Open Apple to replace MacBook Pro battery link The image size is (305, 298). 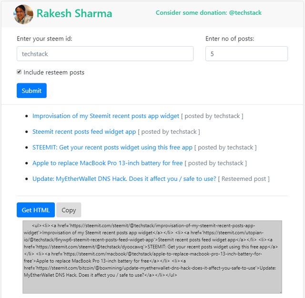pos(107,163)
